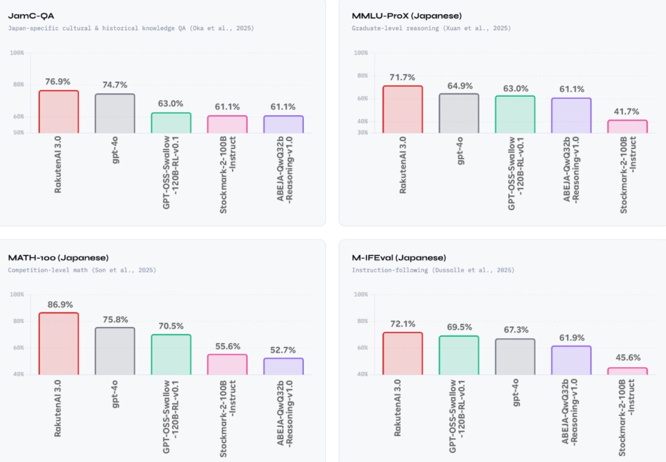The width and height of the screenshot is (666, 462).
Task: Click the 72.1% RakutenAI bar in M-IFEval
Action: [403, 354]
